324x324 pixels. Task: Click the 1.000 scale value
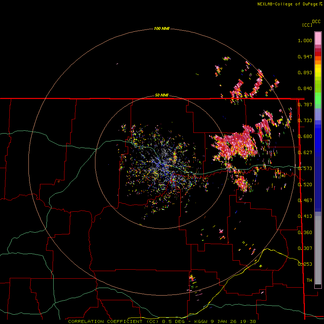click(305, 40)
